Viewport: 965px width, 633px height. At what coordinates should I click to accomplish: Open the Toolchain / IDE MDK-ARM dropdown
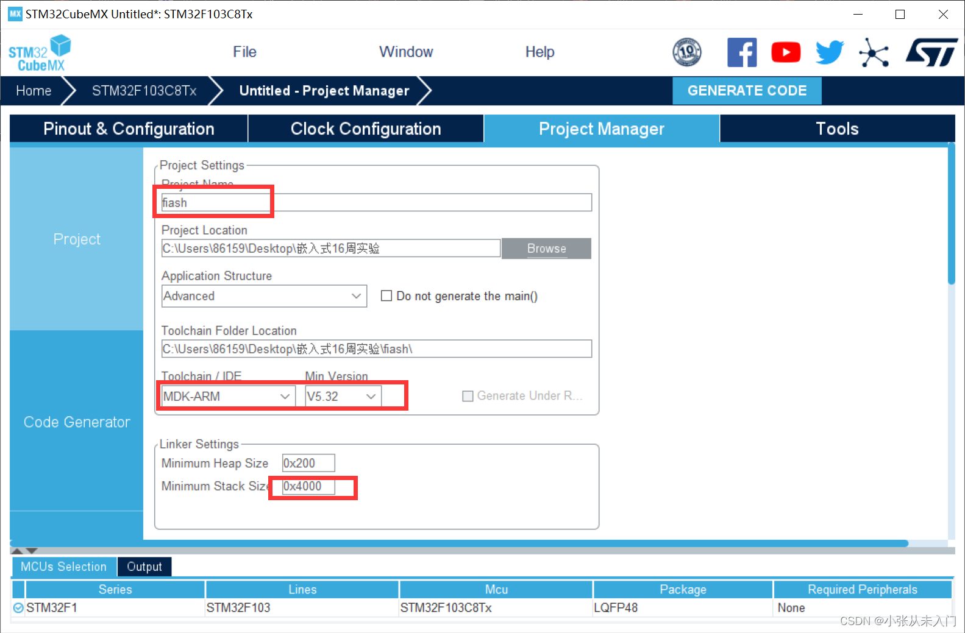coord(228,396)
